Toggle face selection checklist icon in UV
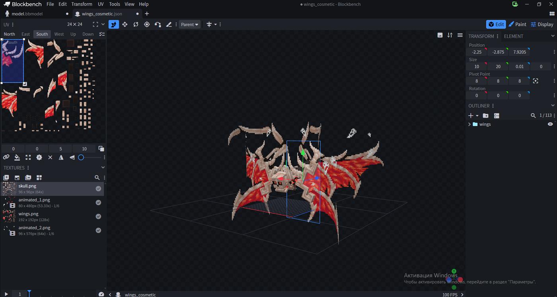This screenshot has width=557, height=297. click(x=102, y=34)
